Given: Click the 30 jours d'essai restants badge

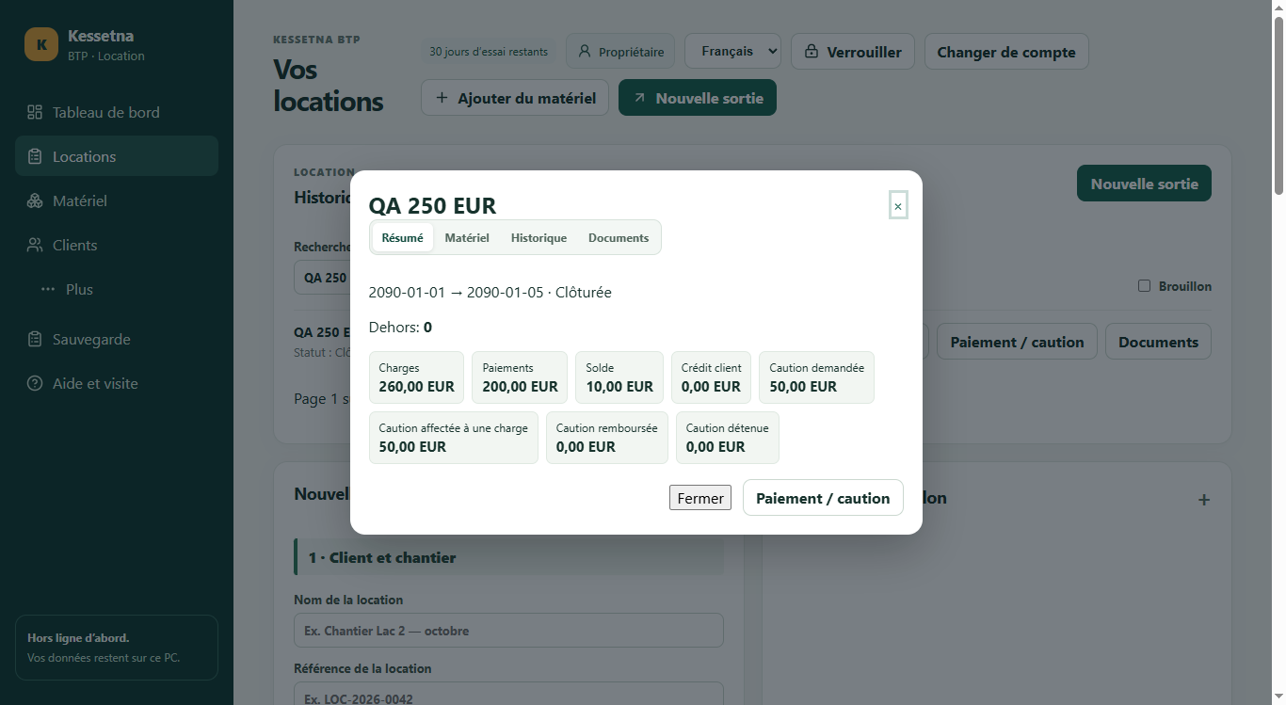Looking at the screenshot, I should [489, 52].
